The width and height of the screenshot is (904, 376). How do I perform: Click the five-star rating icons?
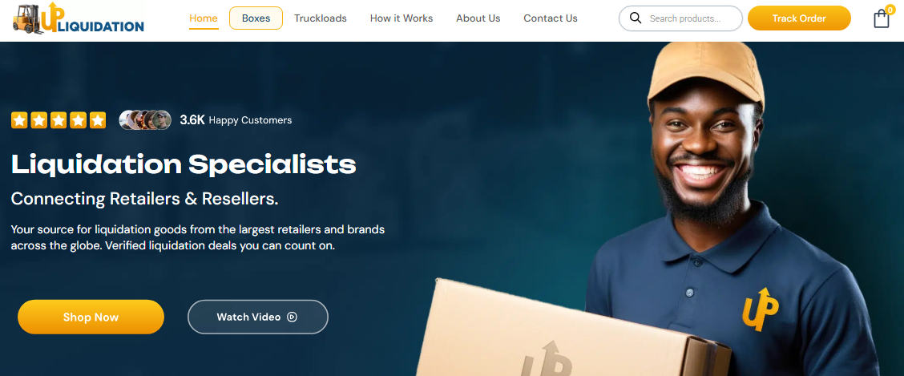click(x=59, y=120)
